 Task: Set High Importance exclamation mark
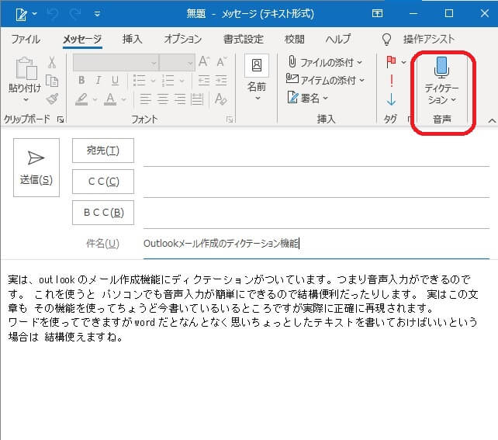pyautogui.click(x=392, y=81)
